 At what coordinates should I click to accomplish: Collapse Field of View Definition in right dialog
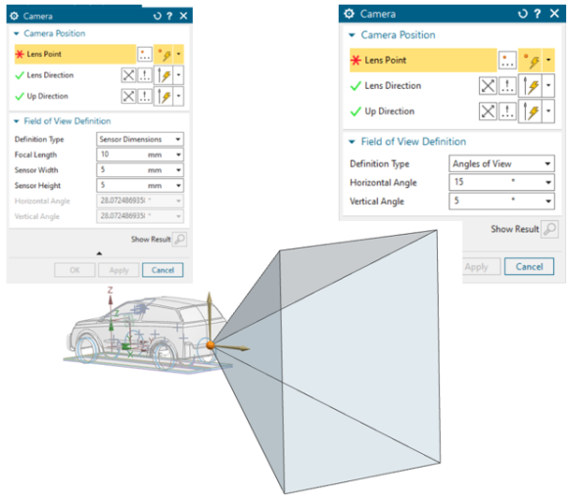click(x=352, y=142)
